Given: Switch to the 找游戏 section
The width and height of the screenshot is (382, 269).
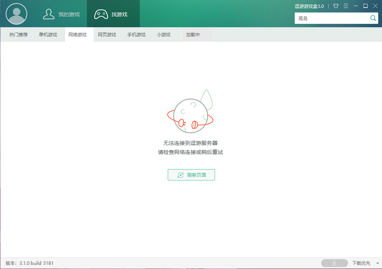Looking at the screenshot, I should click(x=113, y=14).
